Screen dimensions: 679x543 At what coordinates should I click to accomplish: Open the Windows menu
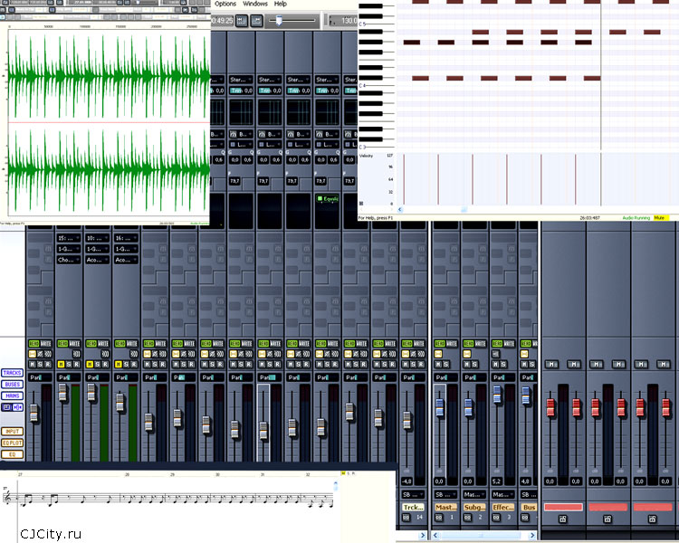click(x=255, y=5)
